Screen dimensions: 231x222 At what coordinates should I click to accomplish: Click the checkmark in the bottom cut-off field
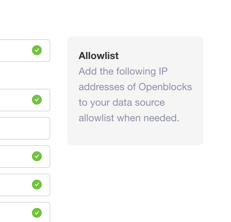click(x=37, y=213)
